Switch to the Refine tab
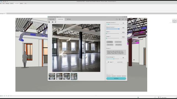177x99 pixels. pos(69,19)
